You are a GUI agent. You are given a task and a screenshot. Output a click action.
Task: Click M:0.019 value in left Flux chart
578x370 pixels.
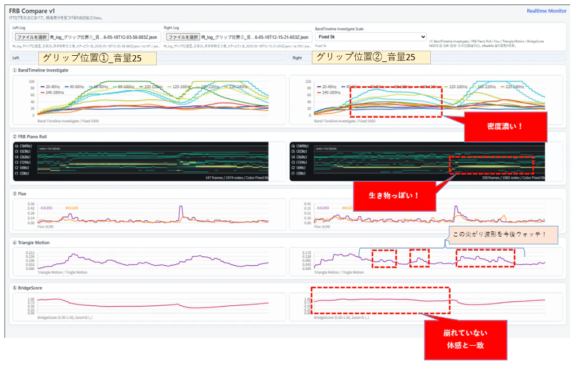(x=72, y=208)
